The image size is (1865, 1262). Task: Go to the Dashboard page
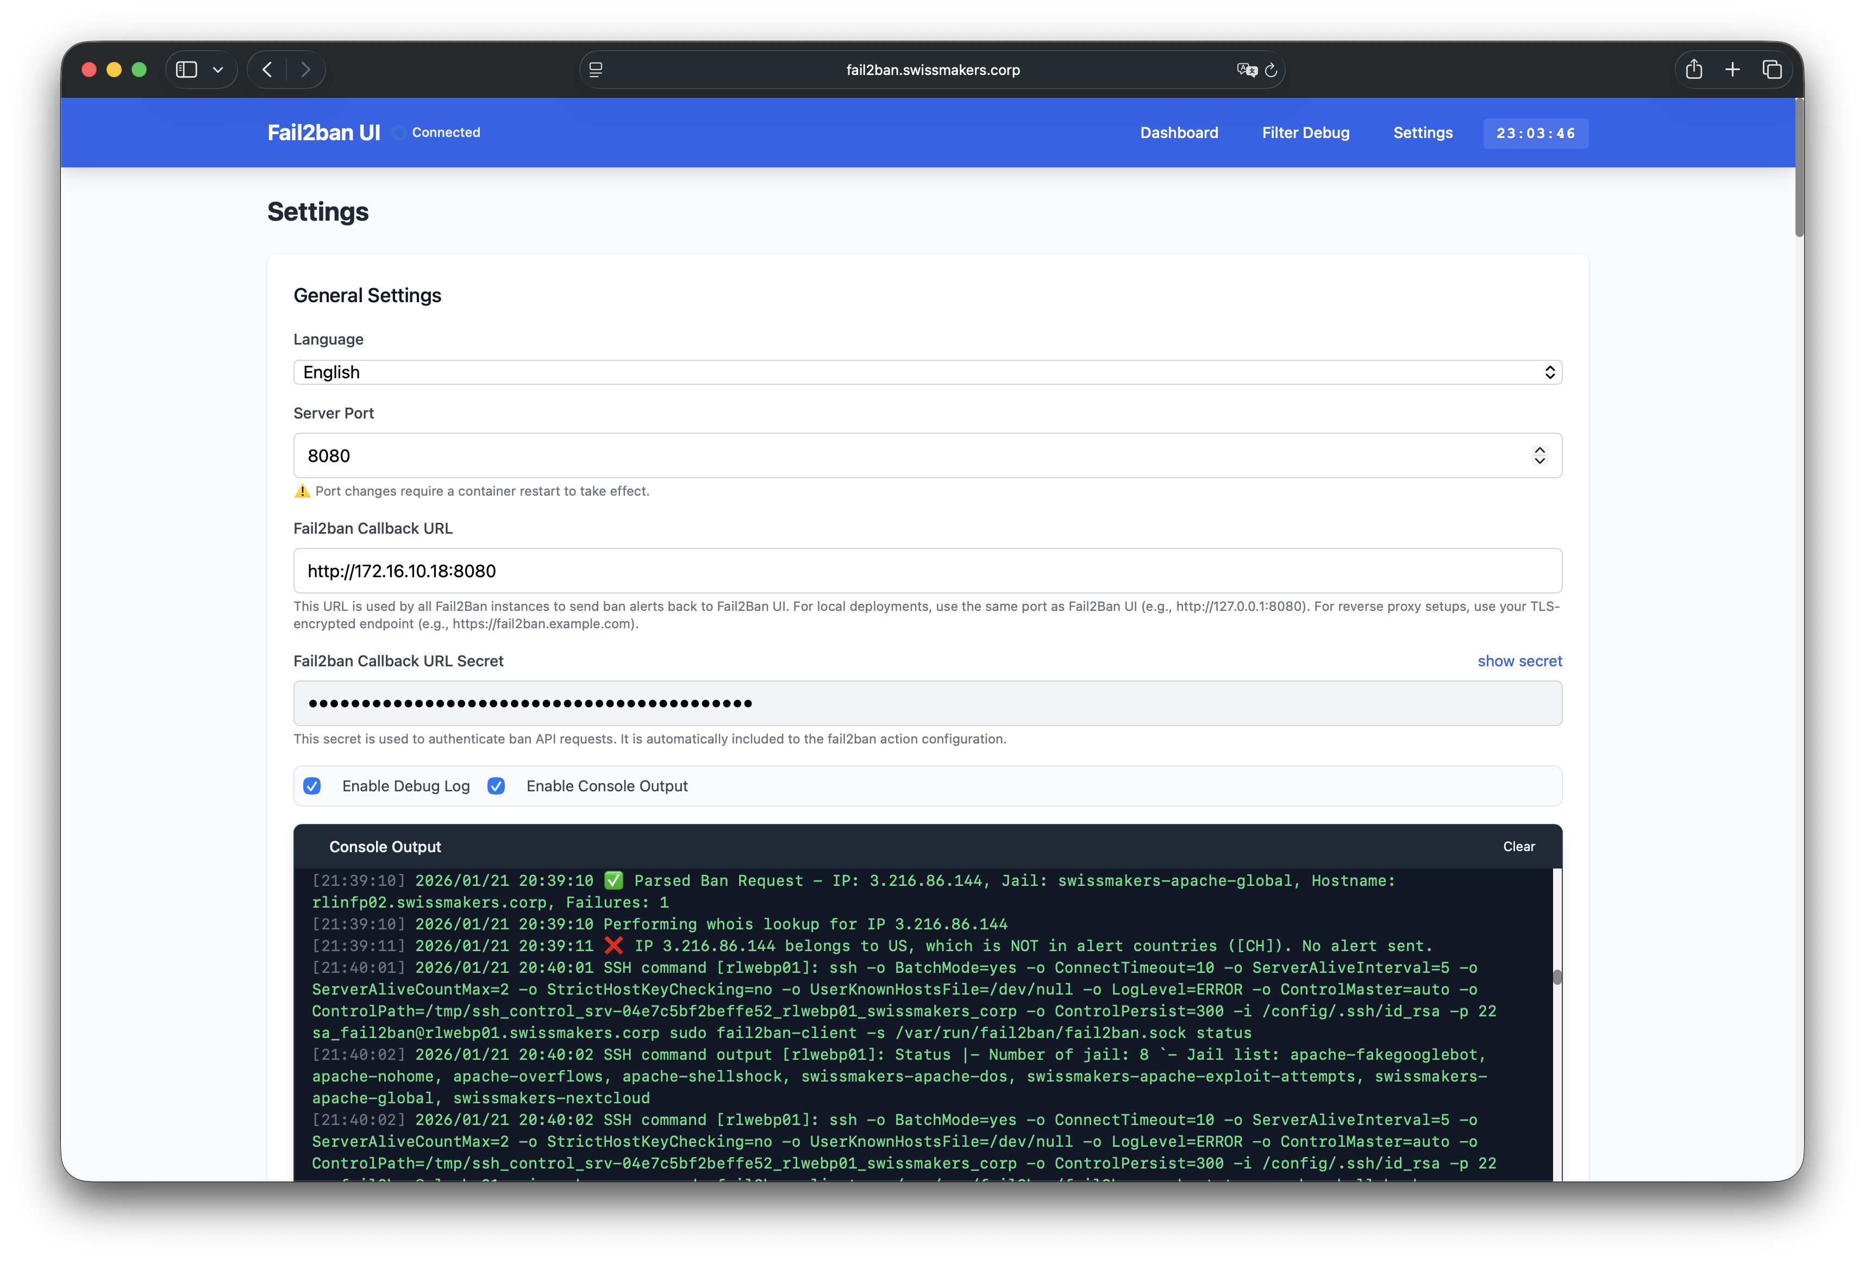[x=1179, y=133]
